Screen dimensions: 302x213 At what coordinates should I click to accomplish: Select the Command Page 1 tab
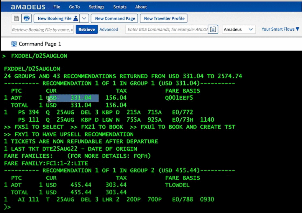coord(36,44)
